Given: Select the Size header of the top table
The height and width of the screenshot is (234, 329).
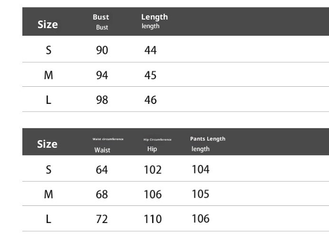Looking at the screenshot, I should 48,24.
